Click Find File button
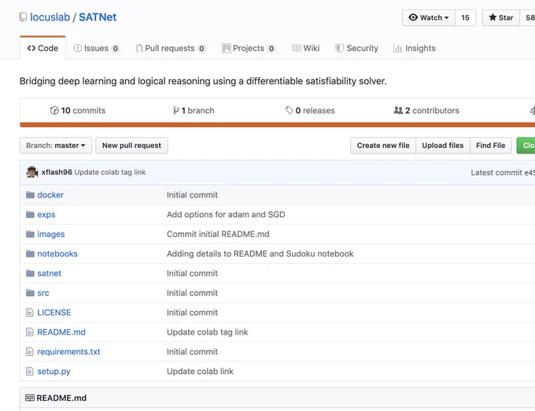 pyautogui.click(x=491, y=146)
